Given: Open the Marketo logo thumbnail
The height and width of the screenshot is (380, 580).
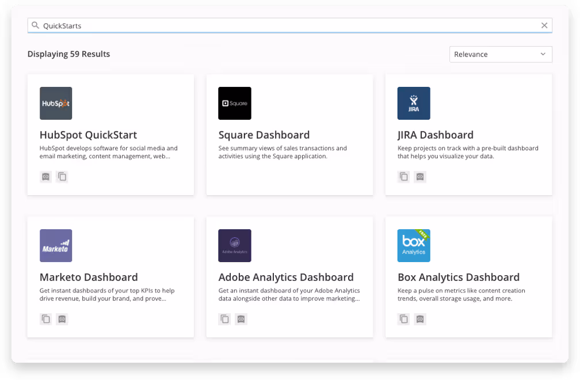Looking at the screenshot, I should 56,245.
